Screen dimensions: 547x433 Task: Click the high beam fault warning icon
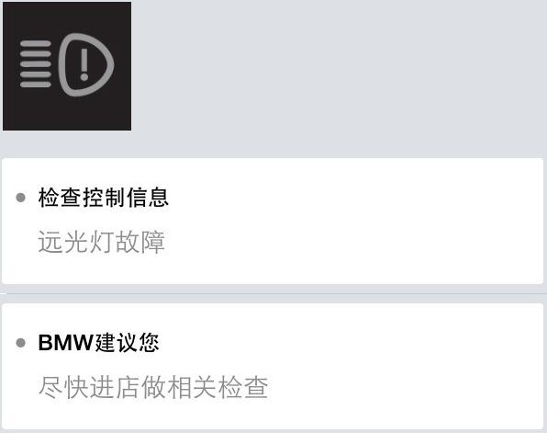pos(67,66)
